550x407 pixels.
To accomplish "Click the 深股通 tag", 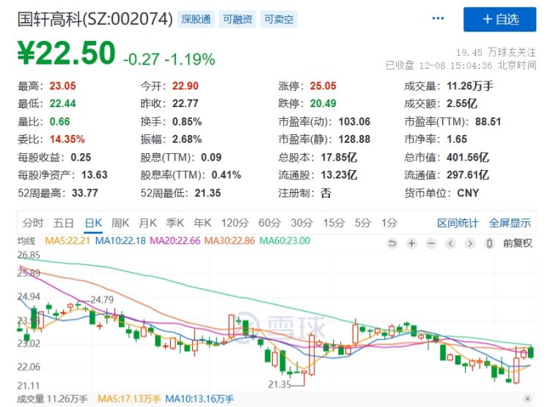I will point(196,19).
